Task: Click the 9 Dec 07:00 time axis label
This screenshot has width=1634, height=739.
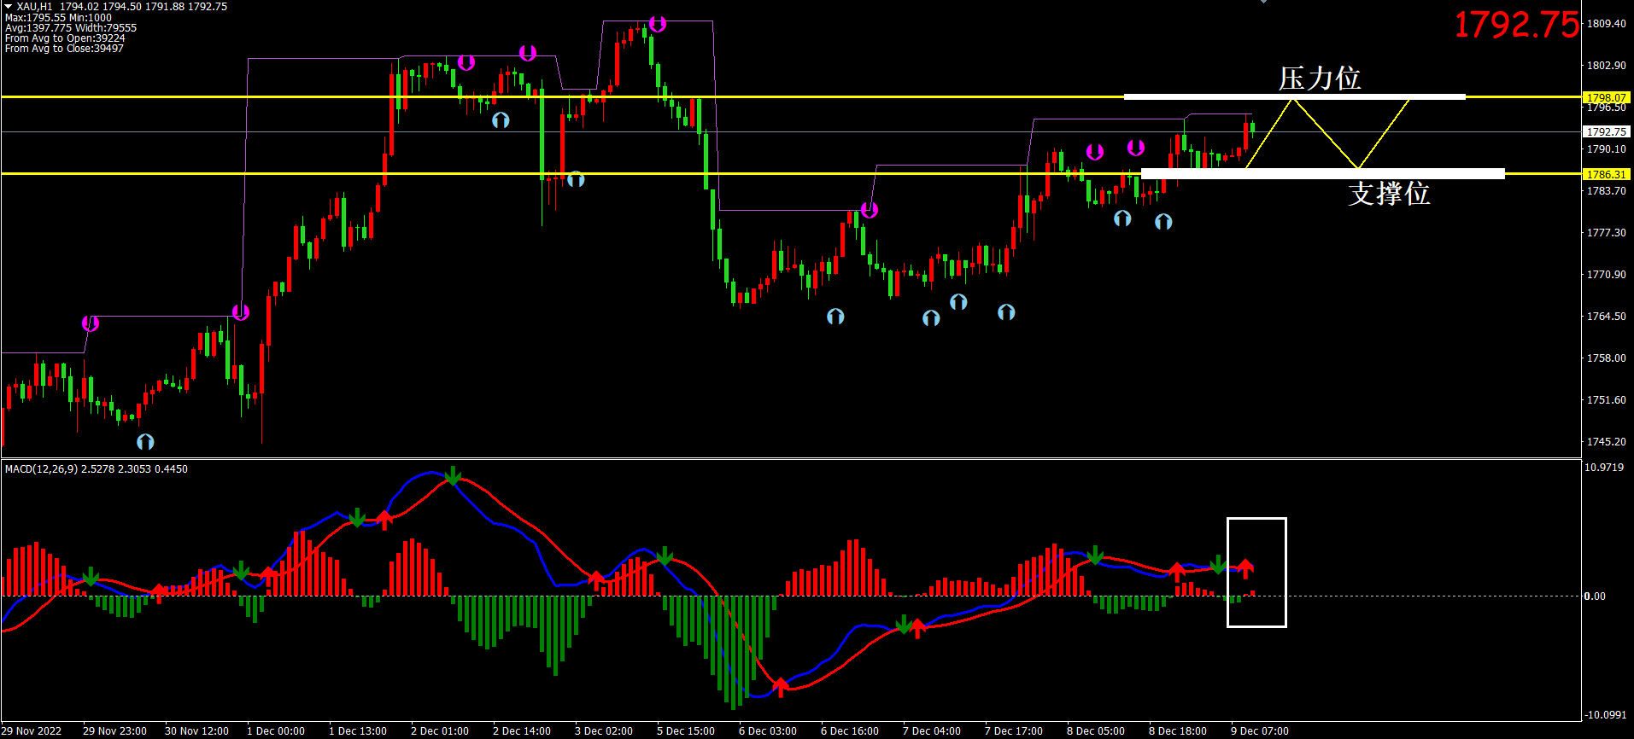Action: [x=1259, y=731]
